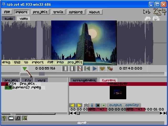Click the double hearts icon
Screen dimensions: 168x126
(110, 69)
